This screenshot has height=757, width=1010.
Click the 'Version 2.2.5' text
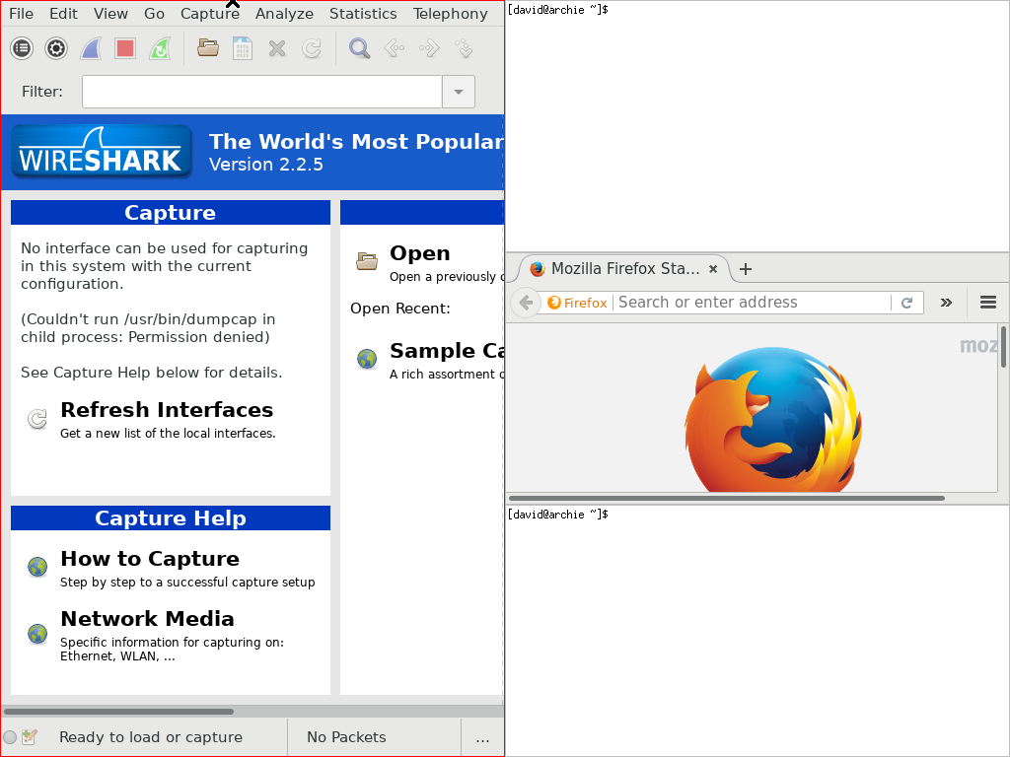click(x=266, y=165)
